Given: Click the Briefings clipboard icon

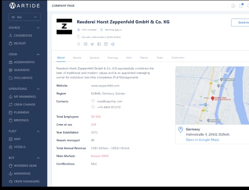Looking at the screenshot, I should pyautogui.click(x=10, y=120).
